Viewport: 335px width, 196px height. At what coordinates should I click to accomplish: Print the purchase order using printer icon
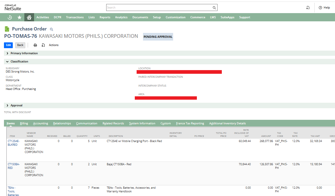coord(35,45)
